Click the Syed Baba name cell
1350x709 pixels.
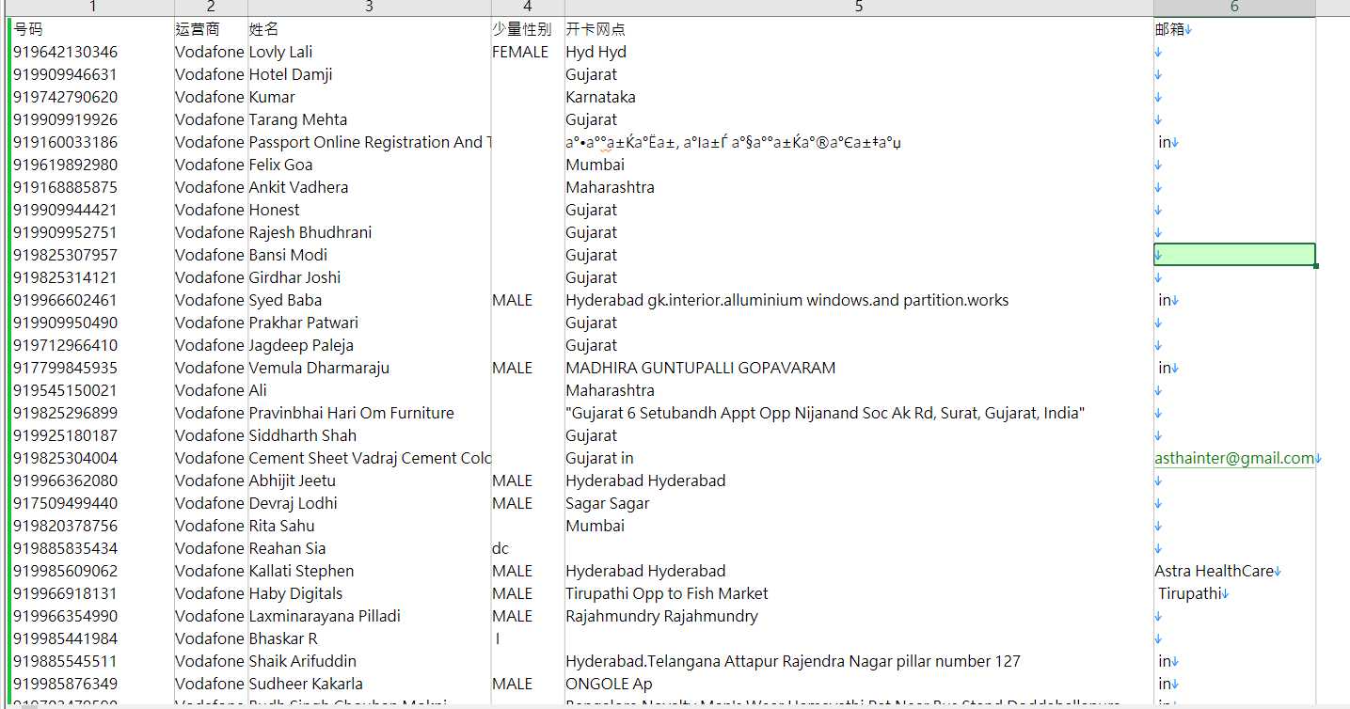pyautogui.click(x=369, y=300)
